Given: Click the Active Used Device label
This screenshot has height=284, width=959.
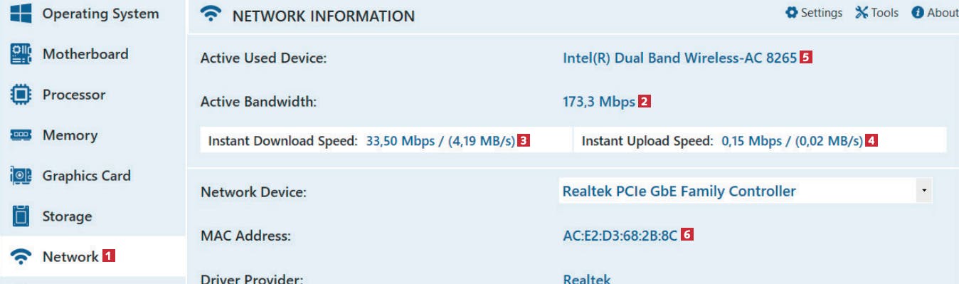Looking at the screenshot, I should point(263,58).
